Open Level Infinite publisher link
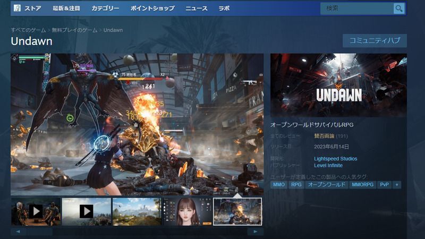This screenshot has width=425, height=239. [x=329, y=166]
